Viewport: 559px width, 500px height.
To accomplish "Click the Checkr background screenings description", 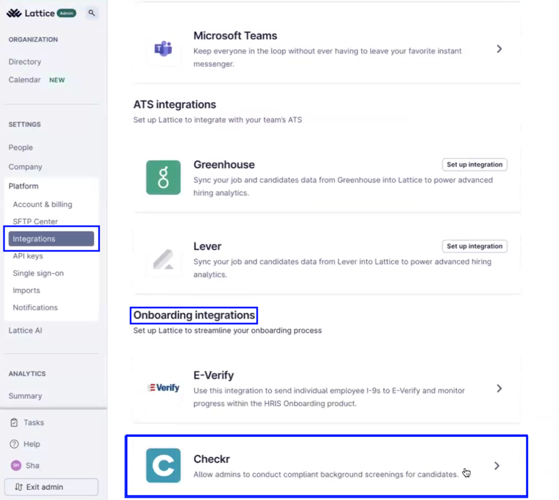I will [326, 474].
